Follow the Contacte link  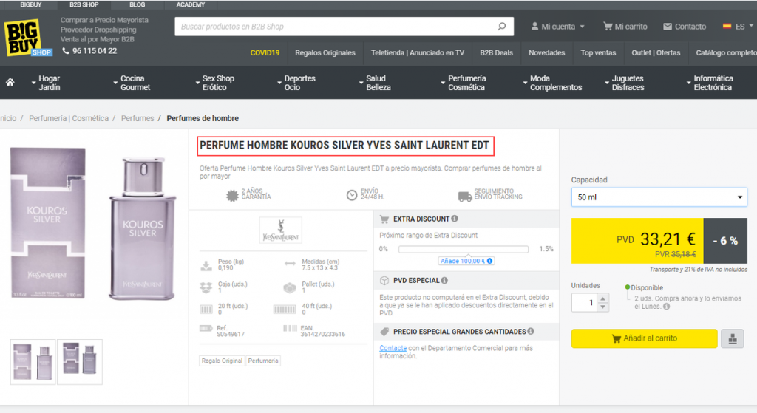(393, 348)
